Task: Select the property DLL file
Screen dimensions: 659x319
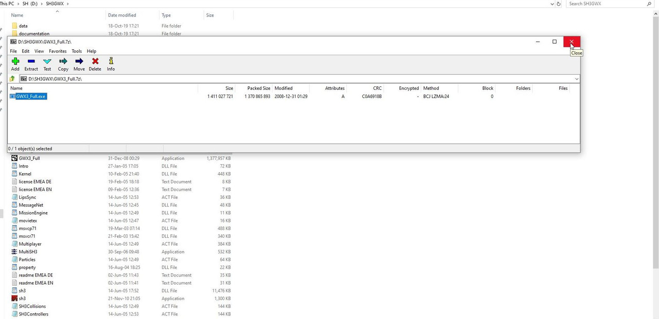Action: pyautogui.click(x=27, y=267)
